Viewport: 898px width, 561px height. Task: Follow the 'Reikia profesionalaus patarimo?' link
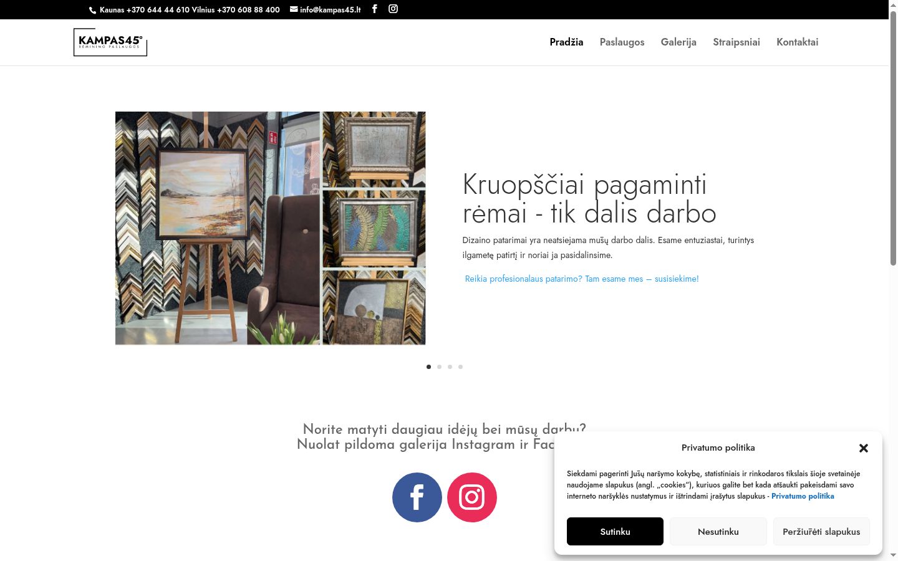tap(582, 279)
